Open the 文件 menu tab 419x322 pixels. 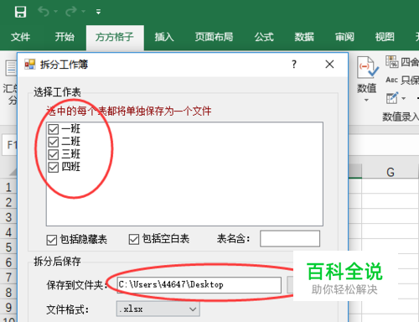click(x=20, y=37)
